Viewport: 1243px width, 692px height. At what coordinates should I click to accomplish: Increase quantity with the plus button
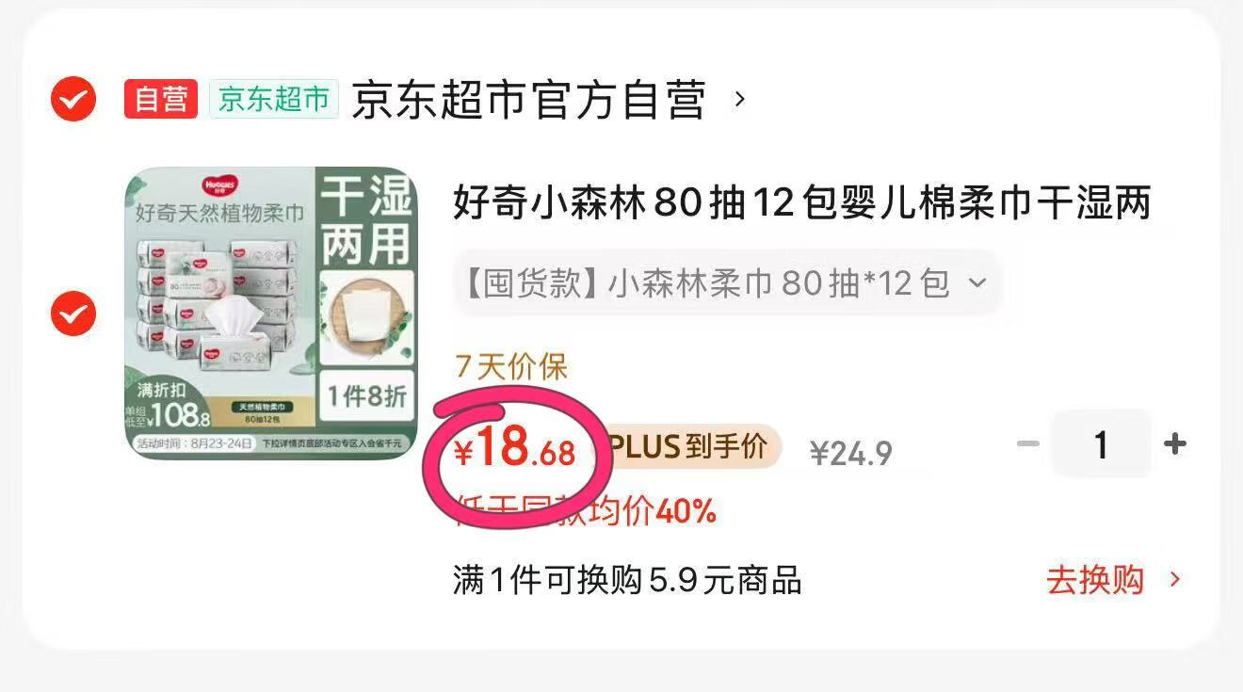(x=1175, y=443)
